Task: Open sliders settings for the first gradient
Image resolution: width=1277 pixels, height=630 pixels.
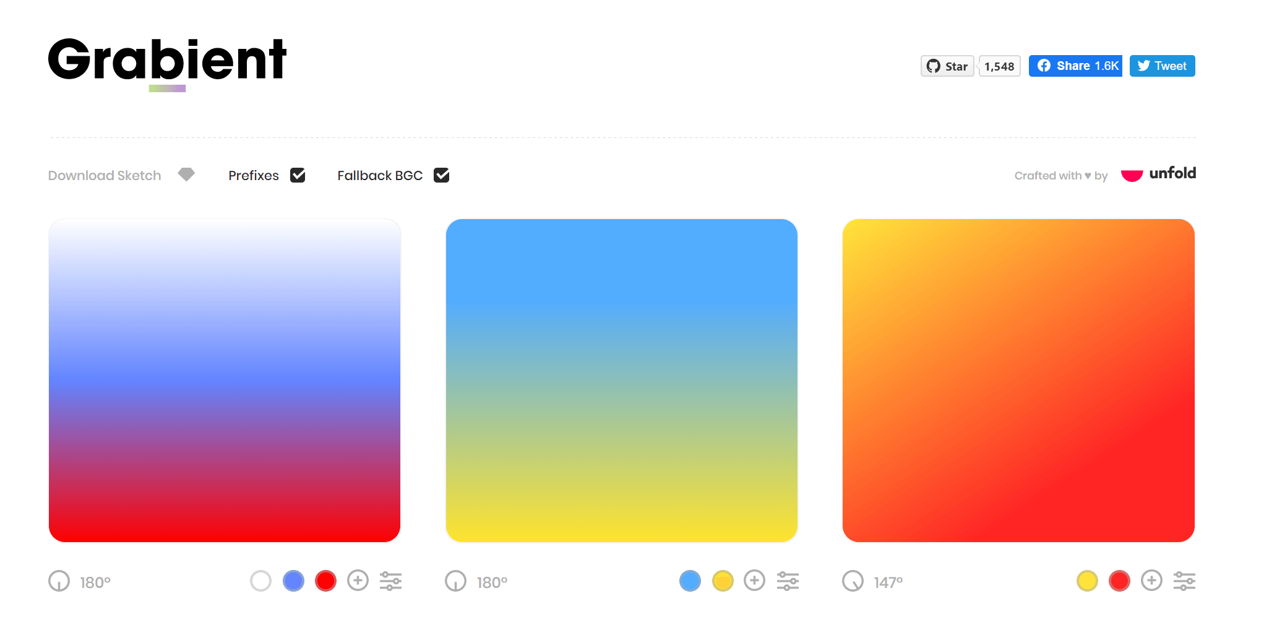Action: tap(390, 581)
